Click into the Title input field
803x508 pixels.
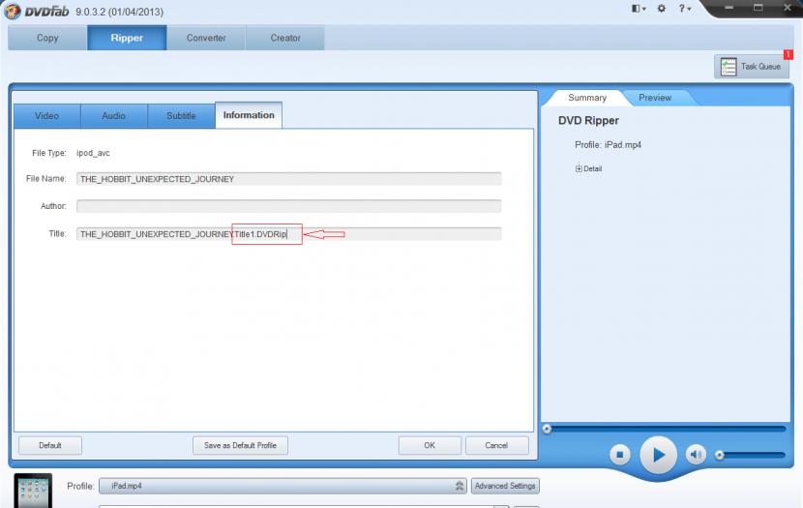pyautogui.click(x=289, y=234)
